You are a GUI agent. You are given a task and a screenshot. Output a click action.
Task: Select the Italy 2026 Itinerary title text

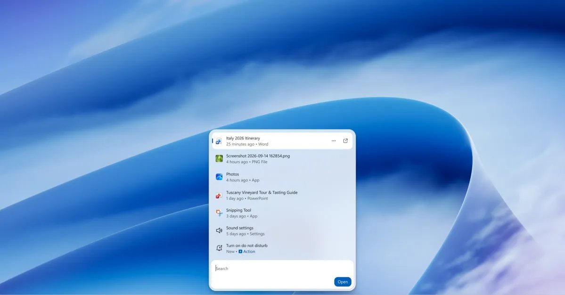point(243,139)
